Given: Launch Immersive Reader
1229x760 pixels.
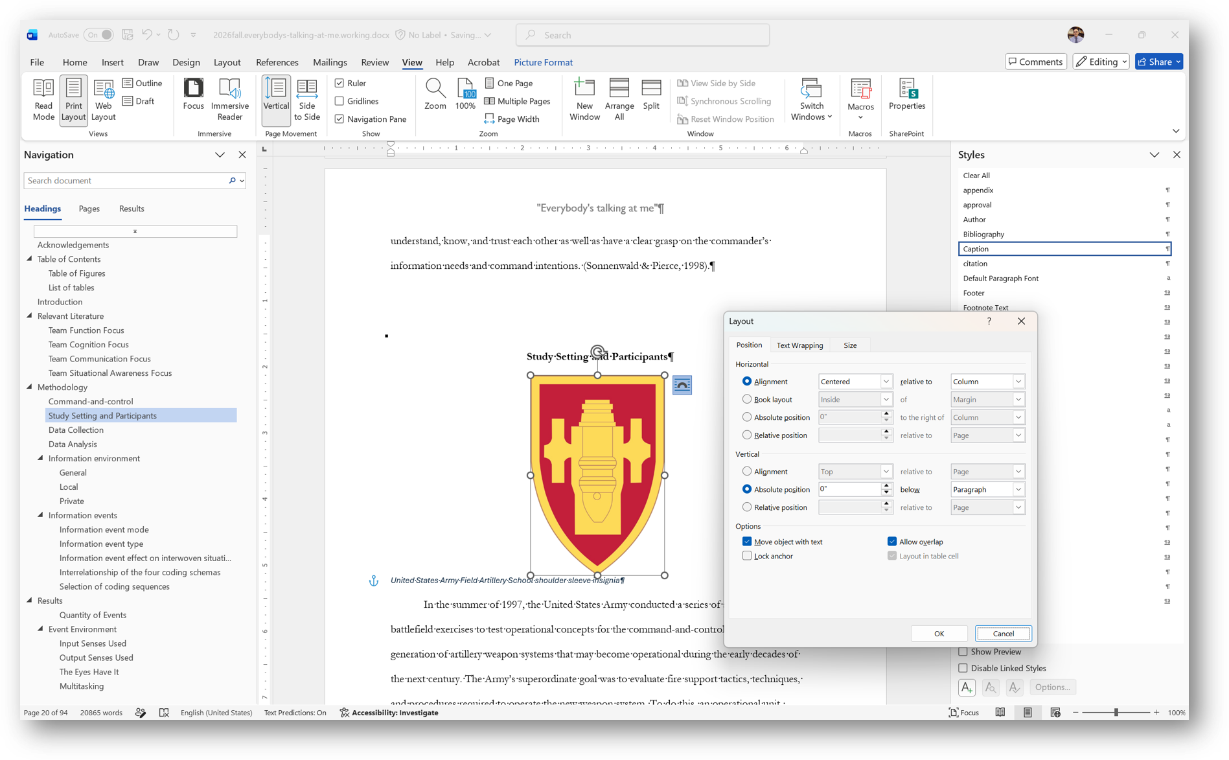Looking at the screenshot, I should [x=229, y=99].
